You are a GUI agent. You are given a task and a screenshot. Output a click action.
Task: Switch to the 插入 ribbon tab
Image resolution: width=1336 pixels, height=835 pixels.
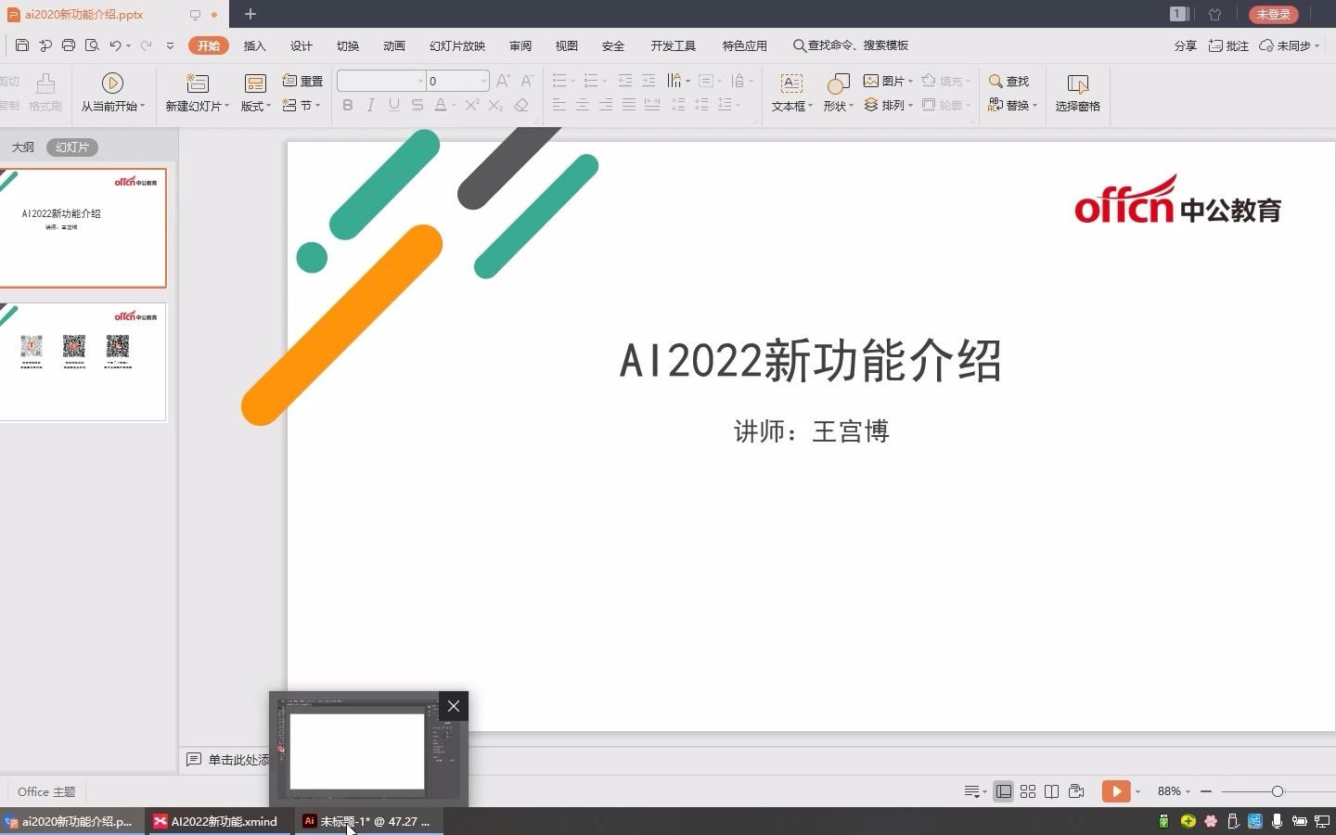point(254,45)
